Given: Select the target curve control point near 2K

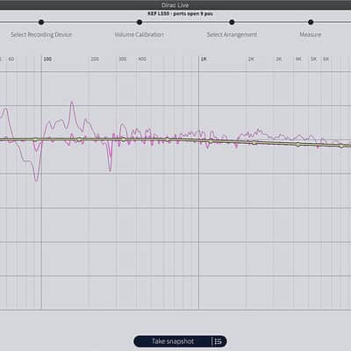Looking at the screenshot, I should [254, 143].
